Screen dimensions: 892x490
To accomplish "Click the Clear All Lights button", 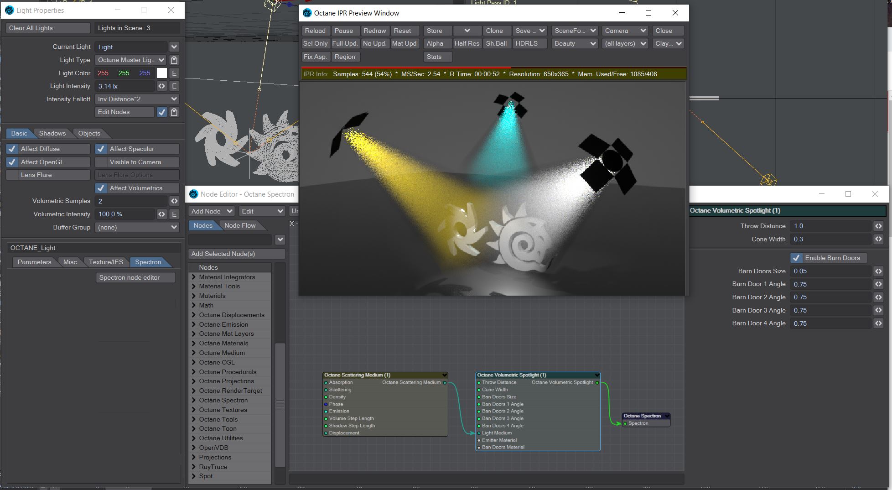I will [x=48, y=28].
